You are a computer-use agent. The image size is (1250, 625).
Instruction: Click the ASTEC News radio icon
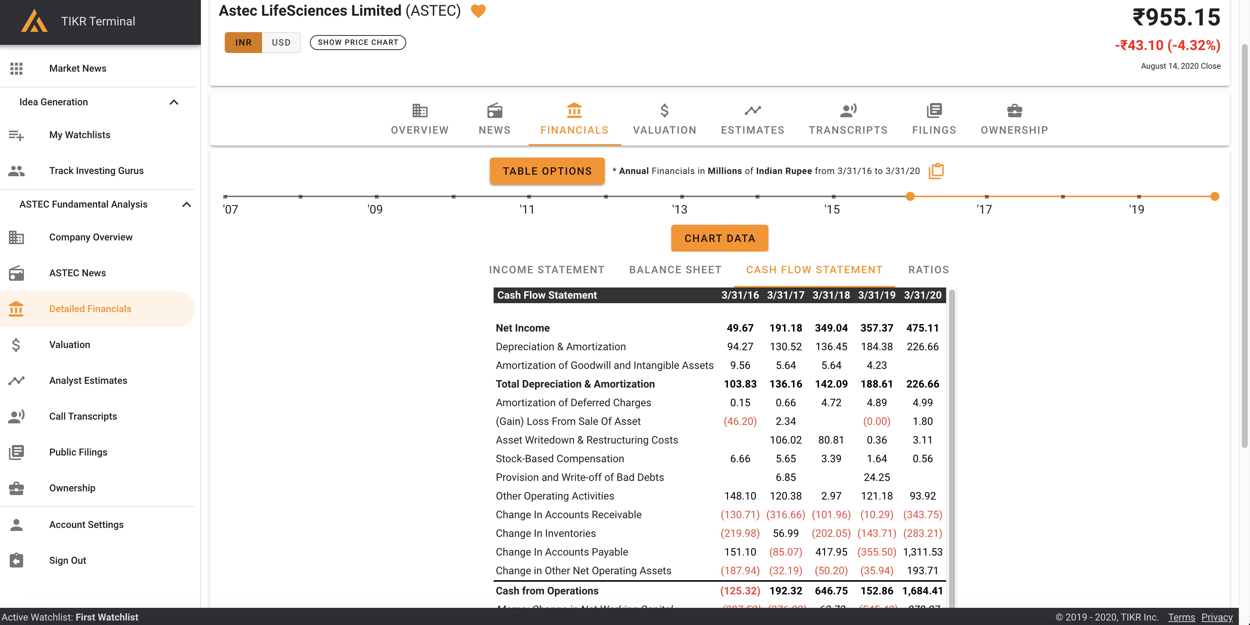pos(16,273)
